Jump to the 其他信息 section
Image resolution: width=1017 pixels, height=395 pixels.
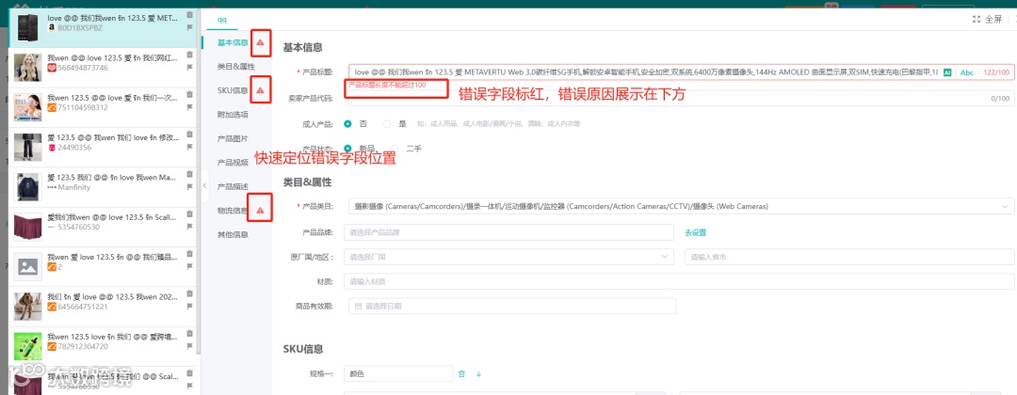233,234
